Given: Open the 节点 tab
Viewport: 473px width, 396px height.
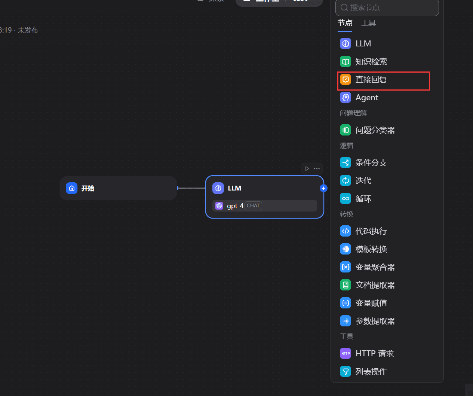Looking at the screenshot, I should tap(345, 23).
